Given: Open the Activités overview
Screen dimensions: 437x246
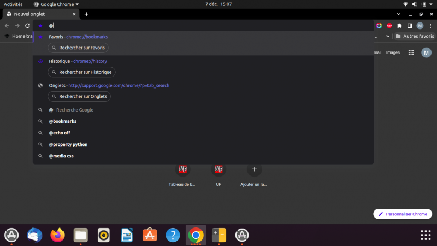Looking at the screenshot, I should pos(13,4).
